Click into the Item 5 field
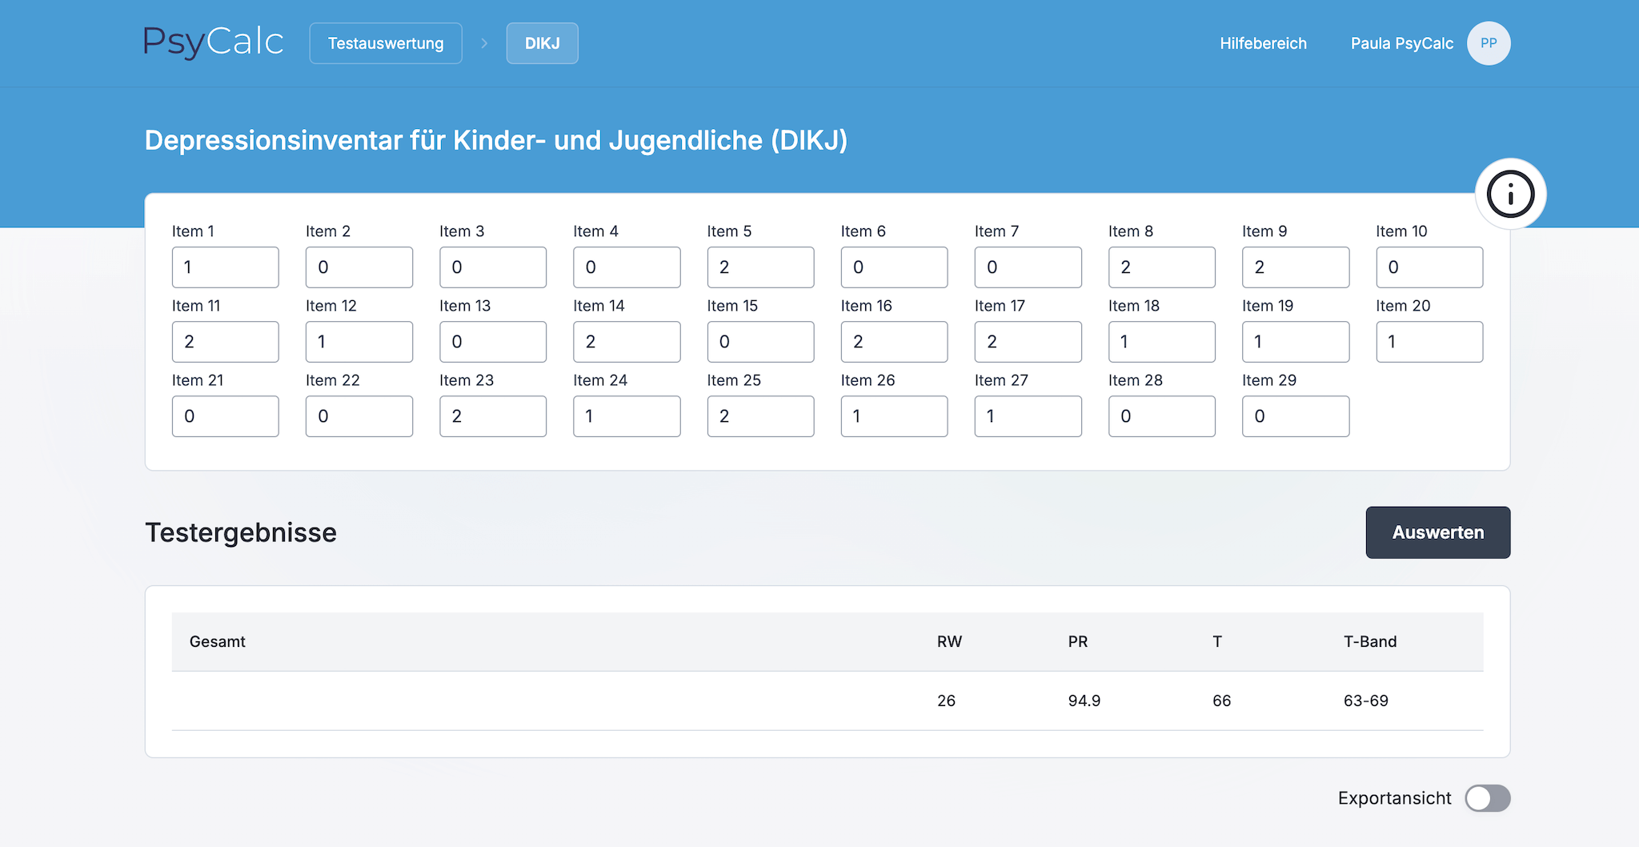Screen dimensions: 1639x847 [760, 267]
